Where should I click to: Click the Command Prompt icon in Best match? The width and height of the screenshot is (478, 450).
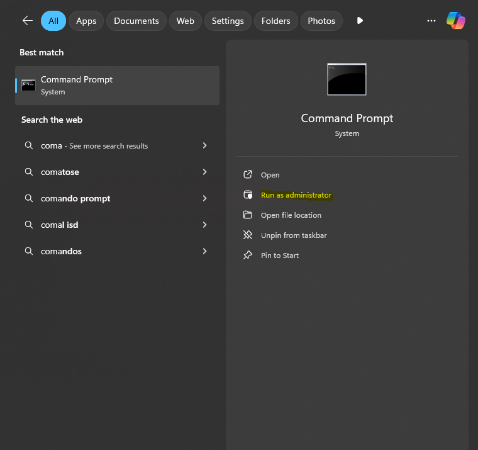28,86
